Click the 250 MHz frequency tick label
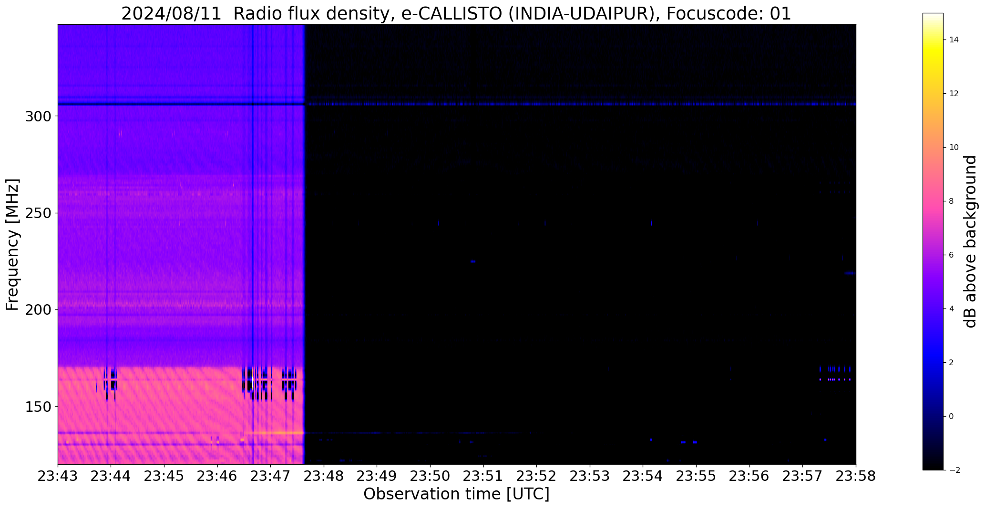Screen dimensions: 985x508 click(x=38, y=213)
